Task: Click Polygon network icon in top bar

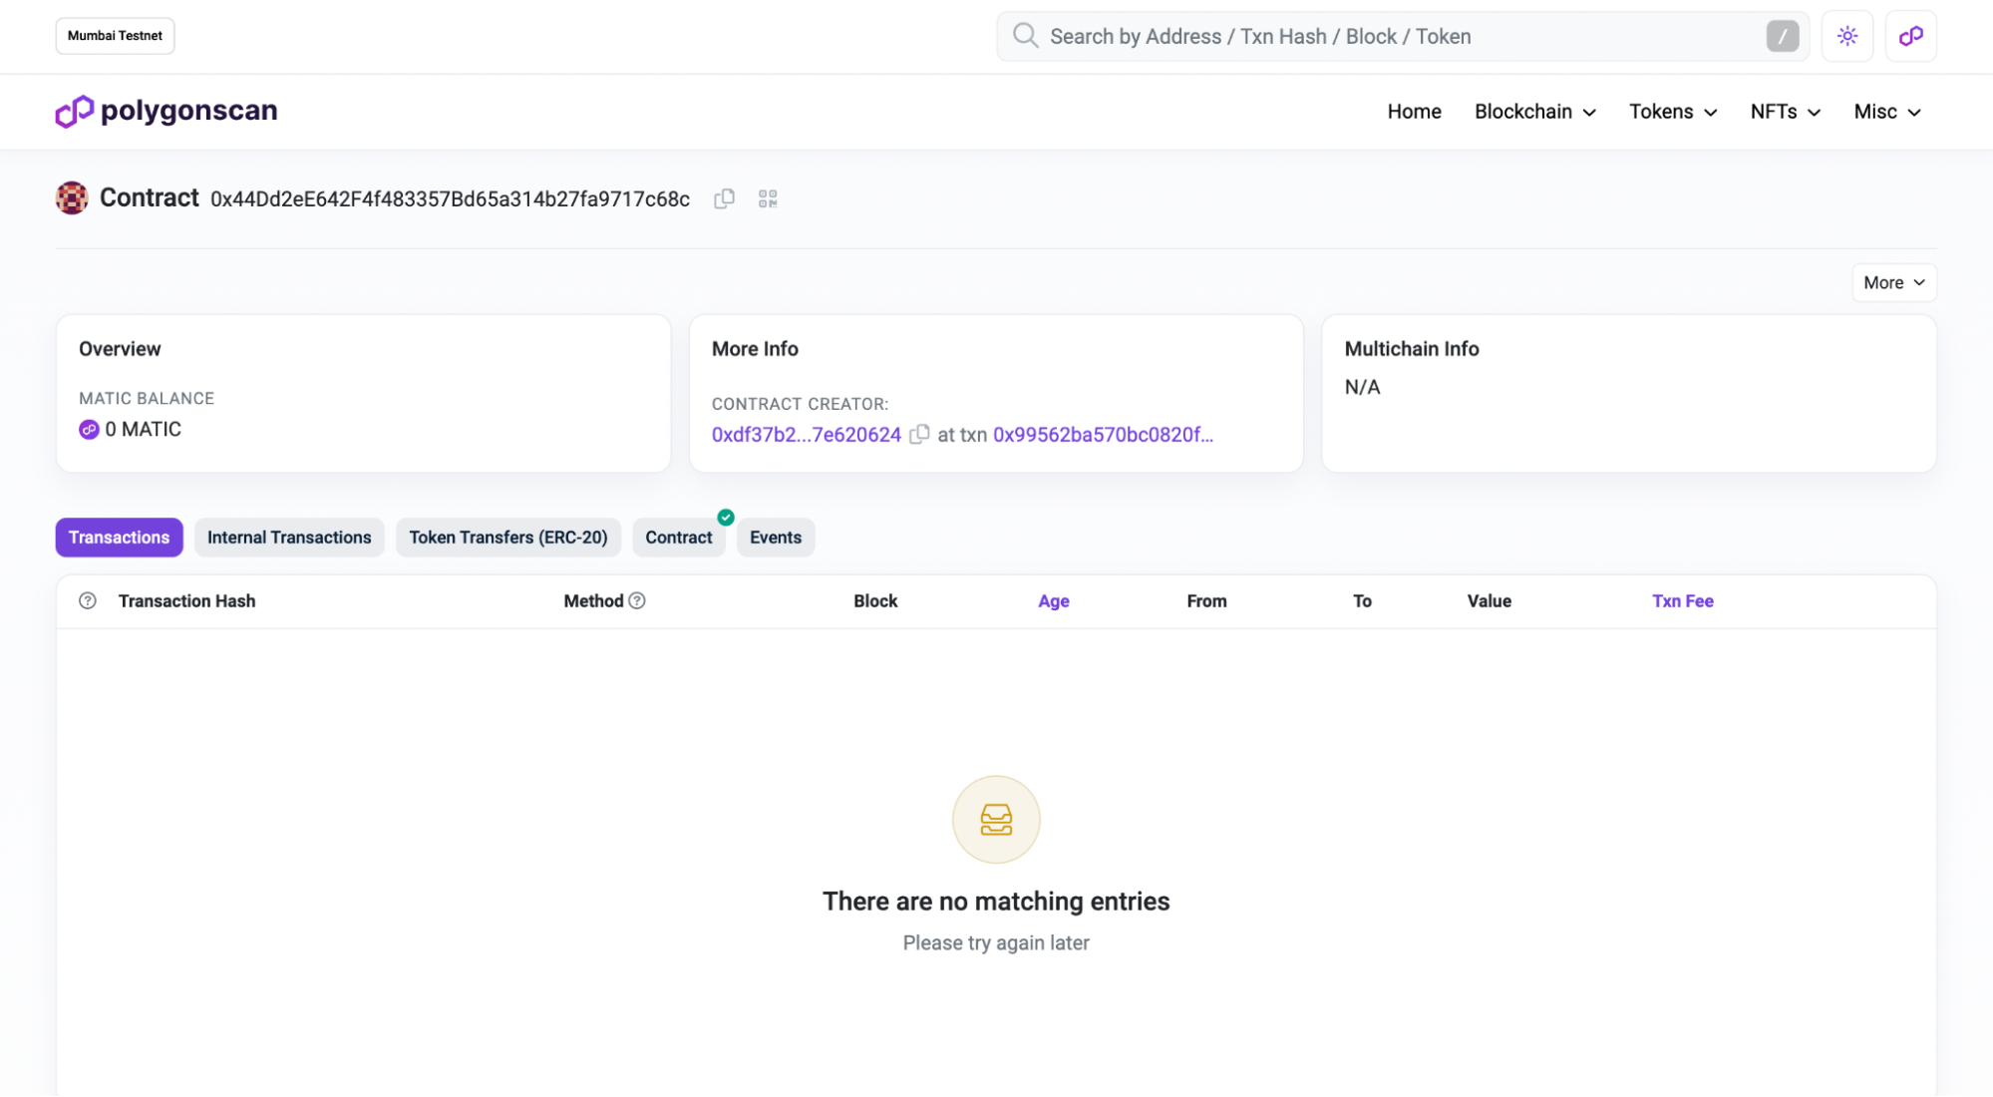Action: (1910, 36)
